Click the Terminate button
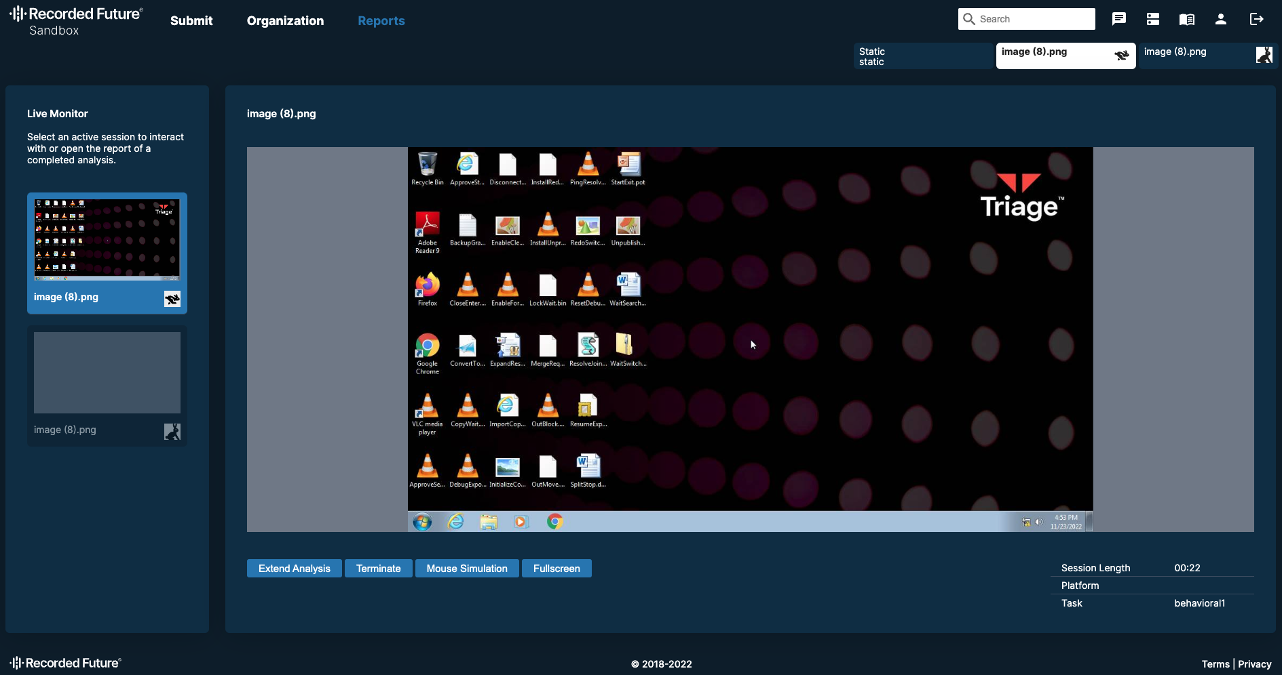The width and height of the screenshot is (1282, 675). pos(378,569)
